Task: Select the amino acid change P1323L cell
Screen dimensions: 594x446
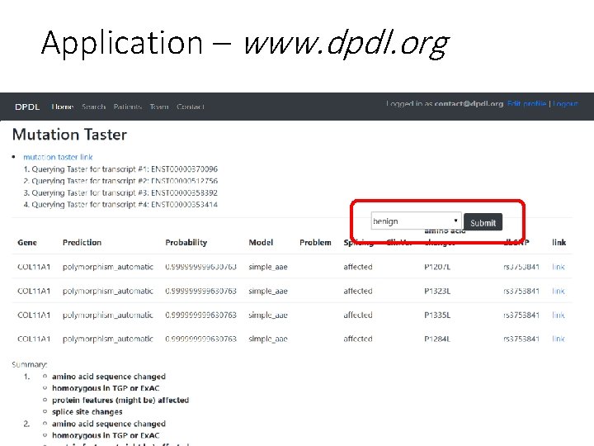Action: coord(437,291)
